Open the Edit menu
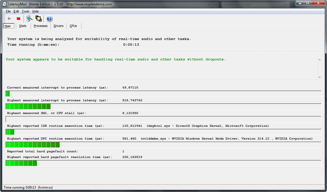 tap(16, 11)
